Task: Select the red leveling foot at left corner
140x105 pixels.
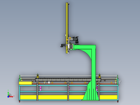Action: [x=20, y=101]
